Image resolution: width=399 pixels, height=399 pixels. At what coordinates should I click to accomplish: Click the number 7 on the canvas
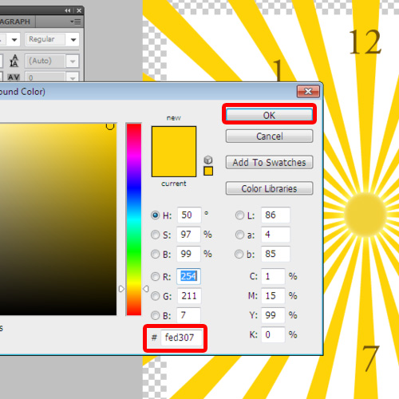tap(371, 358)
